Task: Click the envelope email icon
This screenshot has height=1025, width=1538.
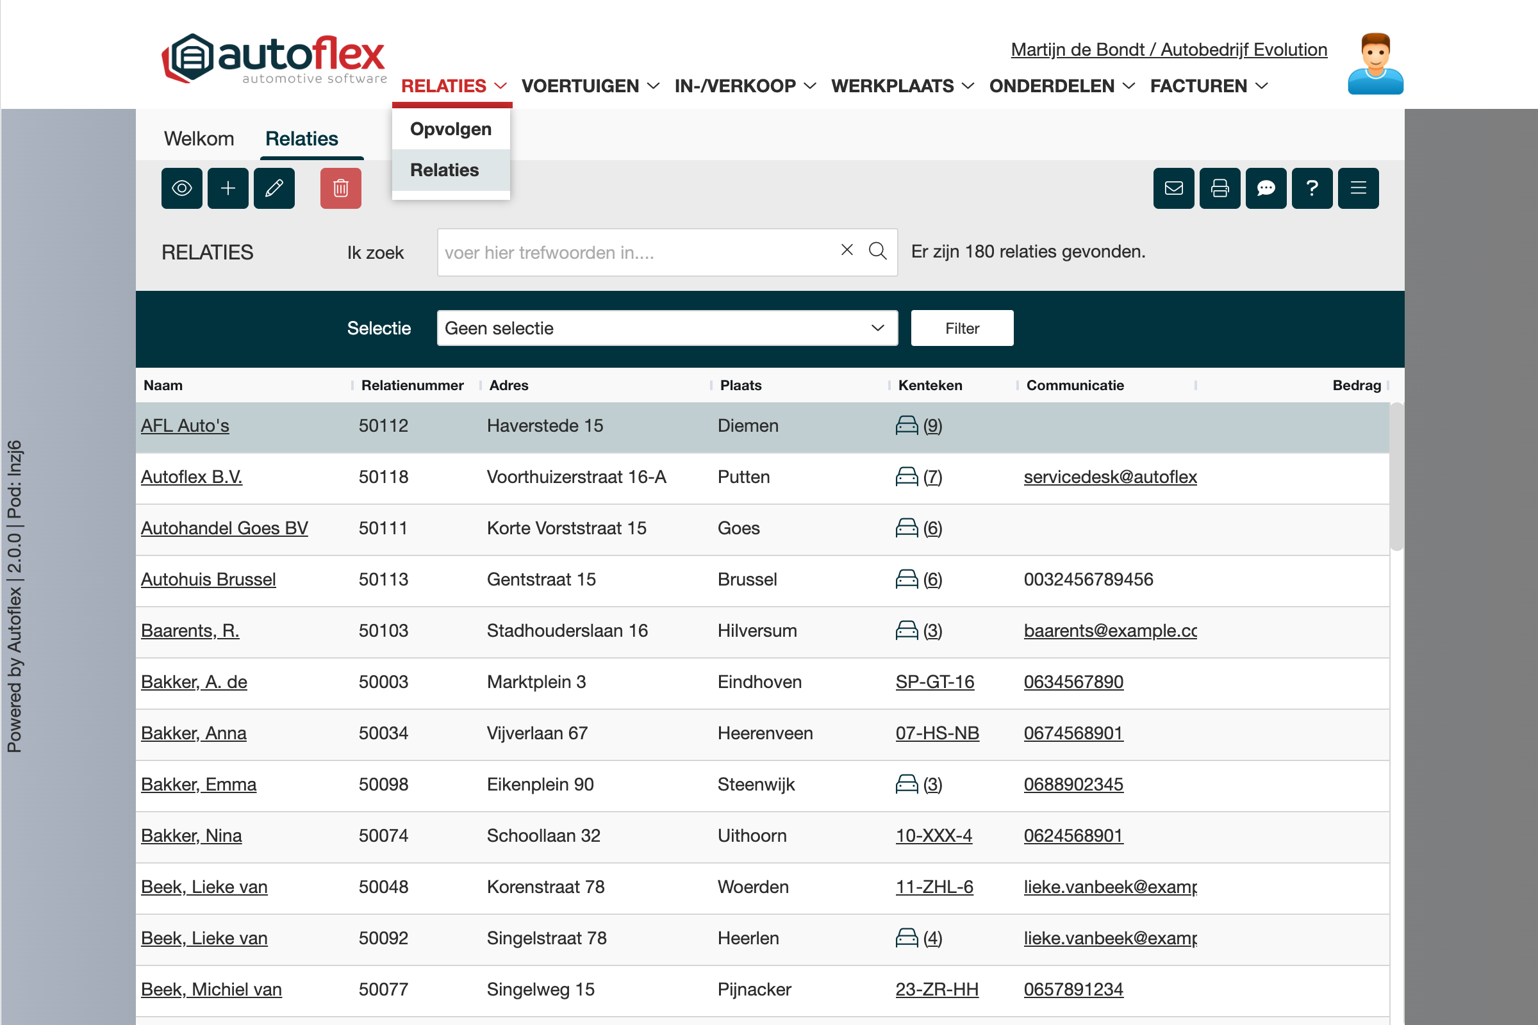Action: click(1174, 188)
